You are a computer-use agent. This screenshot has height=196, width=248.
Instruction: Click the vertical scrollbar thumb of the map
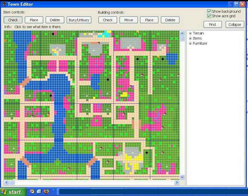tap(182, 39)
